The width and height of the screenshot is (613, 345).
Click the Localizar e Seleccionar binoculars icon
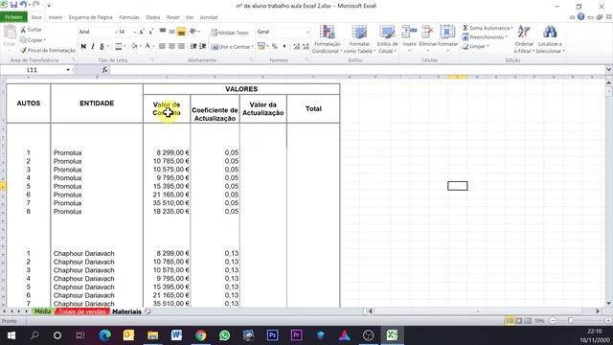tap(550, 32)
